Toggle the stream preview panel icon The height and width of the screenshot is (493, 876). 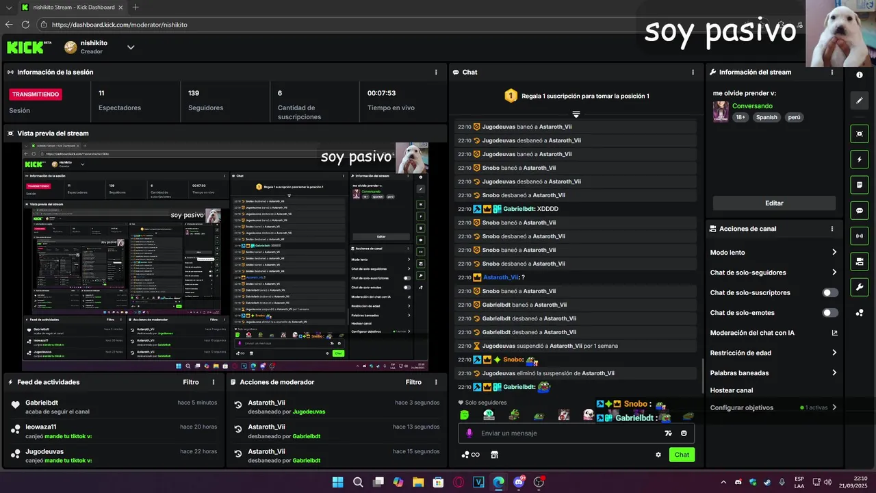tap(860, 134)
